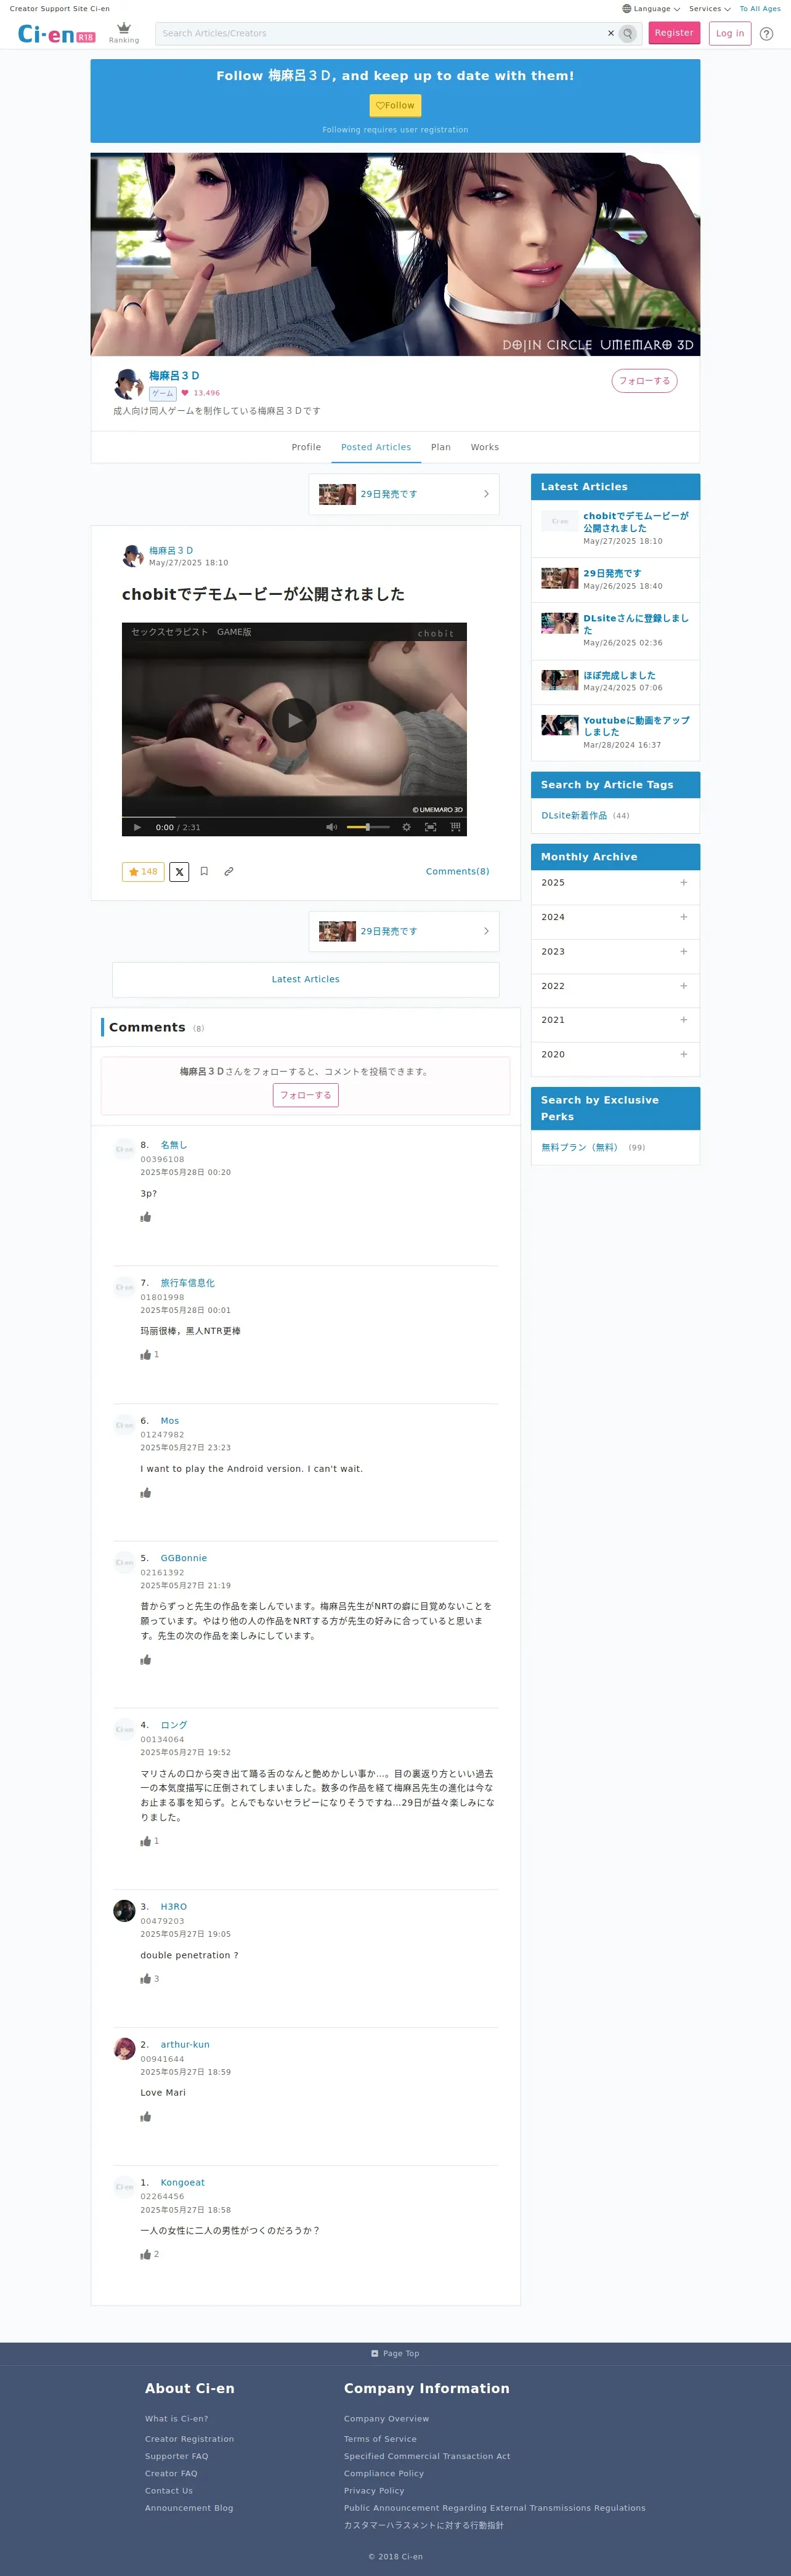This screenshot has height=2576, width=791.
Task: Open footer Creator FAQ link
Action: pyautogui.click(x=171, y=2474)
